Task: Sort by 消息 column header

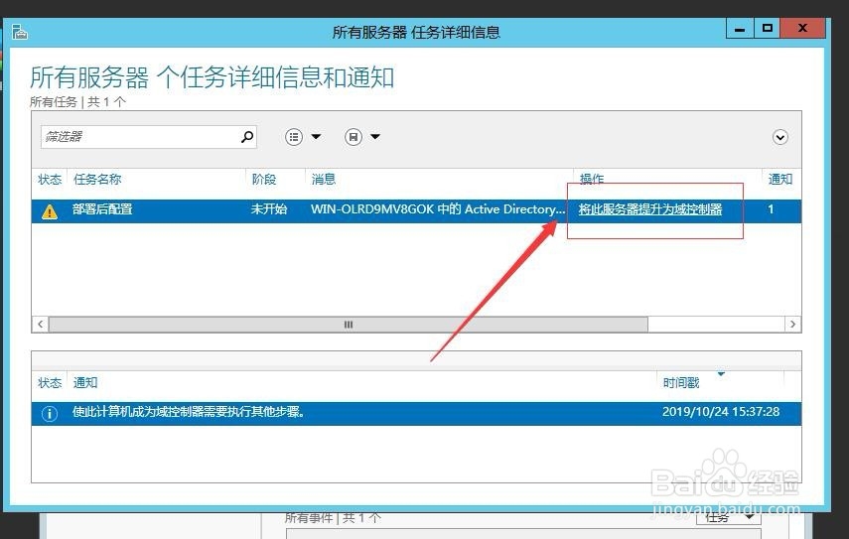Action: click(324, 179)
